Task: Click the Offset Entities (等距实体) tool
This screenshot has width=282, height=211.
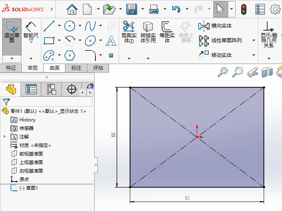Action: coord(167,32)
